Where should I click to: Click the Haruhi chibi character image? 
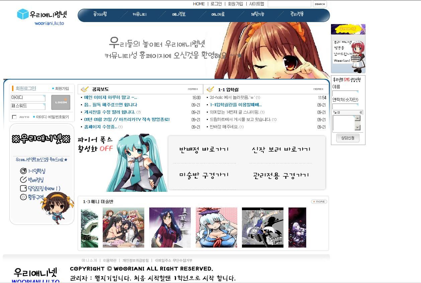click(x=58, y=207)
